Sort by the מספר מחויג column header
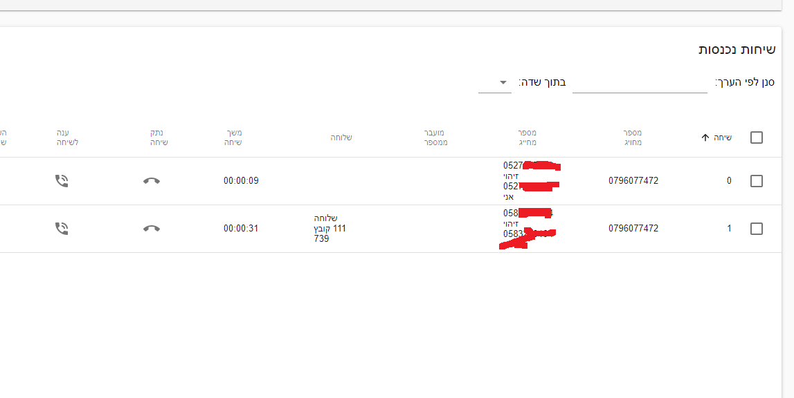 click(633, 138)
